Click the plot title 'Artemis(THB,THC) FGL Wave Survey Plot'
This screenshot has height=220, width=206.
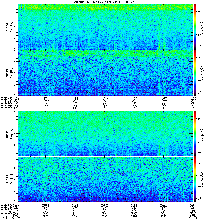coord(104,2)
